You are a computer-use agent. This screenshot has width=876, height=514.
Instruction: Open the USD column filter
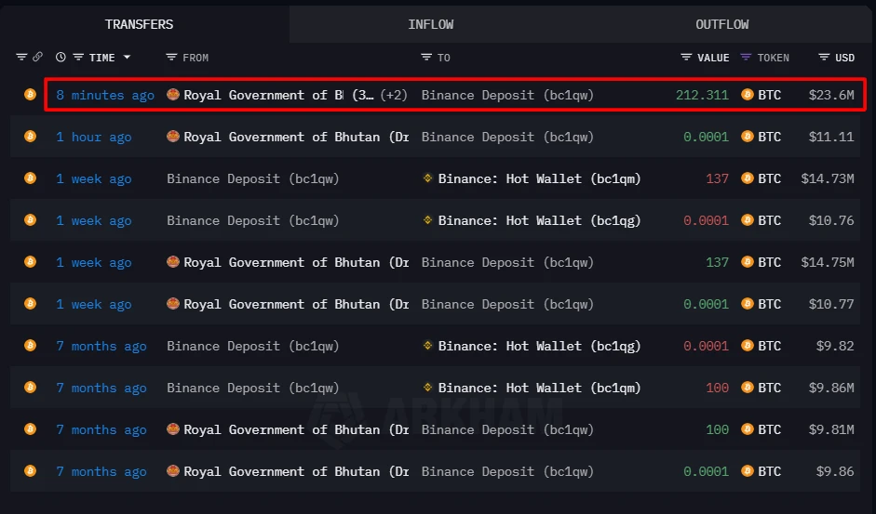(824, 58)
